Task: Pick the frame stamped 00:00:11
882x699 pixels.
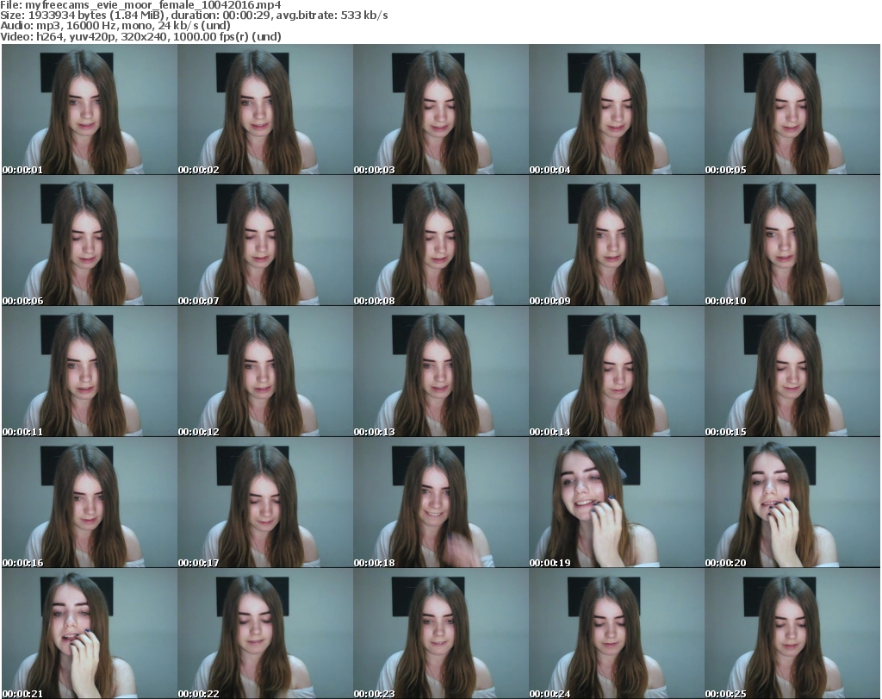Action: 90,371
